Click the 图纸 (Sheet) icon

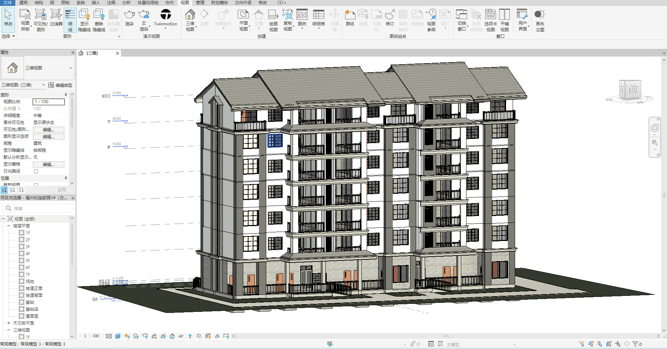point(350,17)
